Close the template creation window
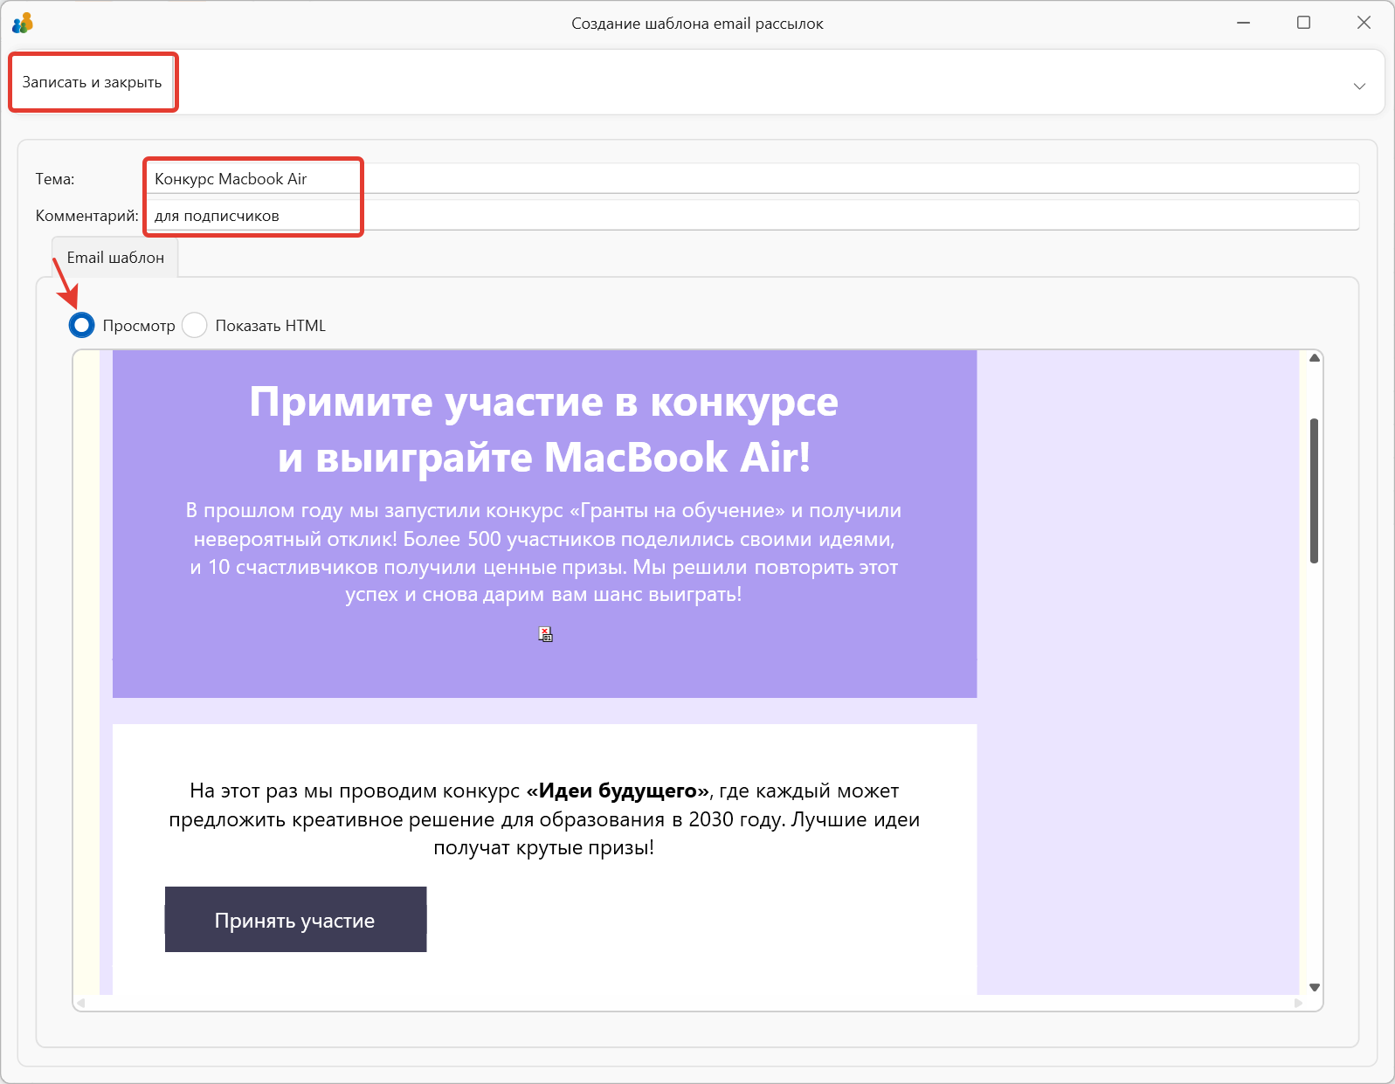This screenshot has height=1084, width=1395. [x=1364, y=23]
